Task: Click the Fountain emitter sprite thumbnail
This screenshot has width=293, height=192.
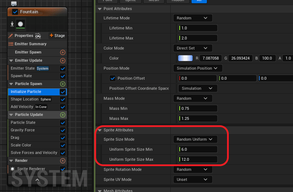Action: 20,24
